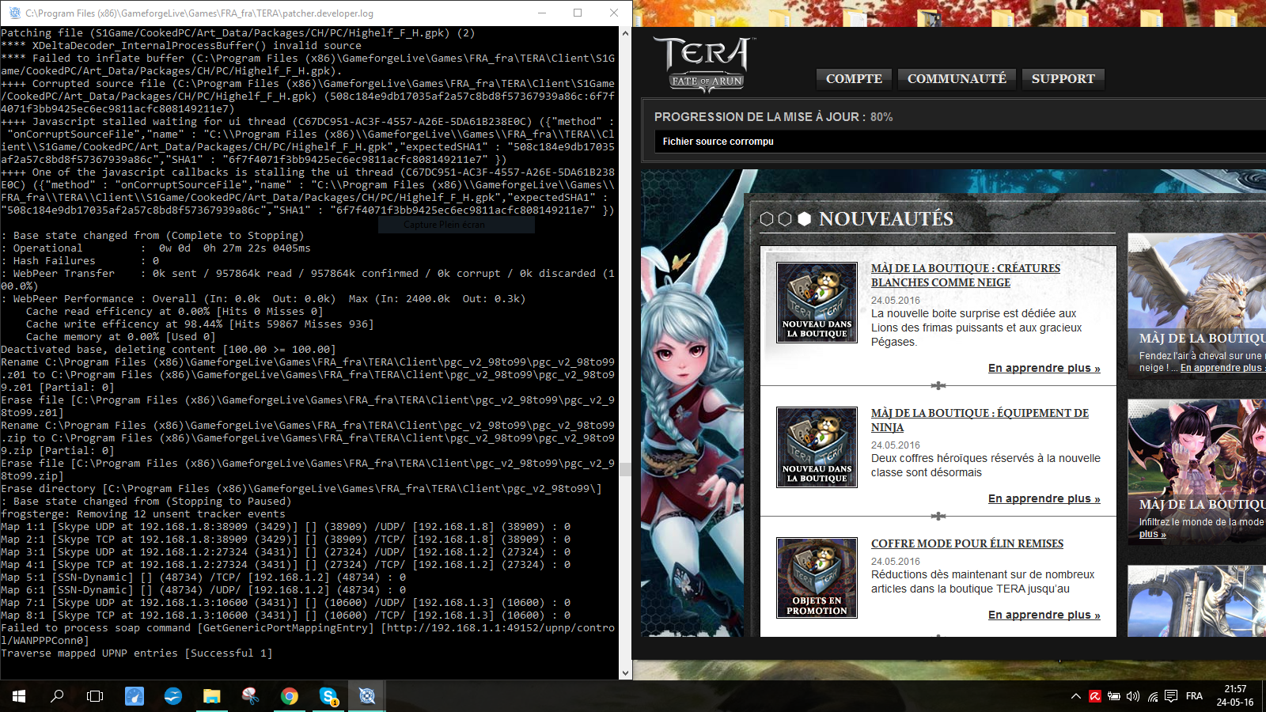Select the first hexagon indicator beside Nouveautés
Image resolution: width=1266 pixels, height=712 pixels.
pos(766,219)
